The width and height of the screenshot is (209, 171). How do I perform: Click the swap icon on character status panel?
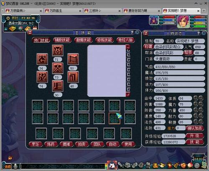click(x=146, y=33)
